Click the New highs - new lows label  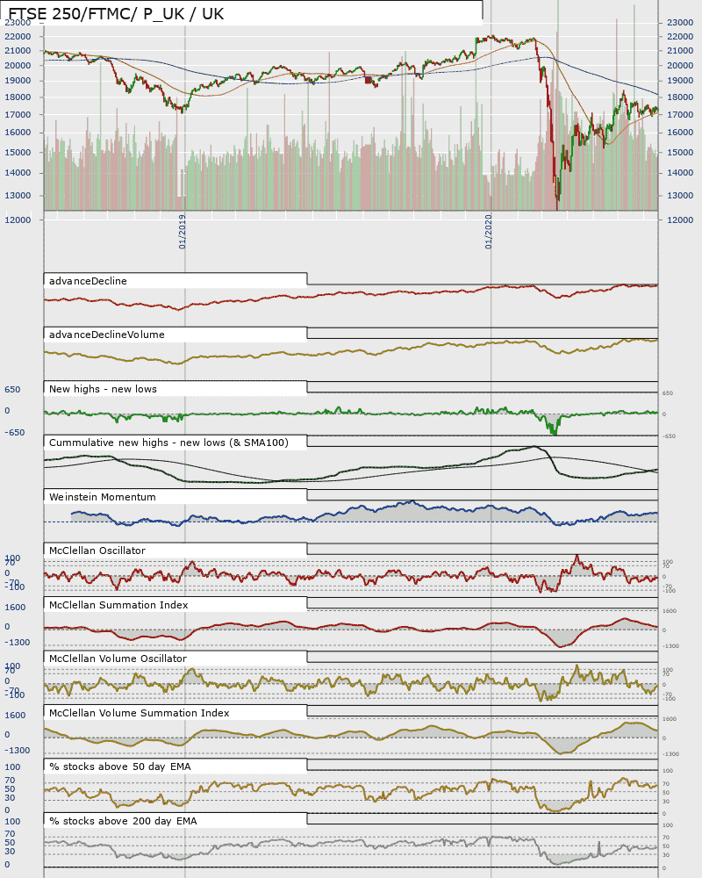click(x=103, y=389)
